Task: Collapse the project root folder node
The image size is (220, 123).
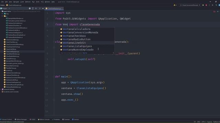Action: 1,11
